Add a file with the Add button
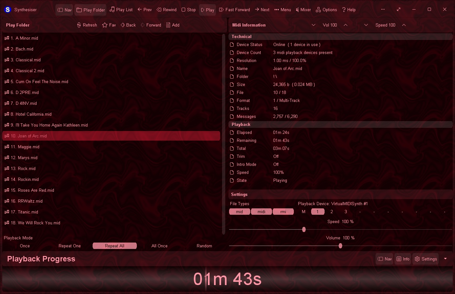This screenshot has height=294, width=455. pyautogui.click(x=172, y=25)
